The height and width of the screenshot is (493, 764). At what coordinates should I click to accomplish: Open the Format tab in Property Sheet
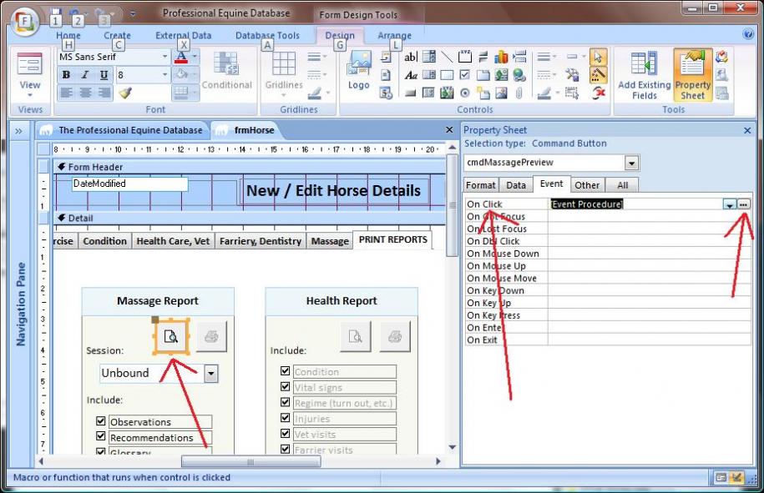click(480, 185)
